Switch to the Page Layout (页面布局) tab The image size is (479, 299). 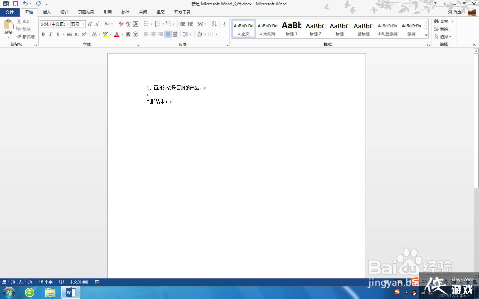tap(86, 12)
